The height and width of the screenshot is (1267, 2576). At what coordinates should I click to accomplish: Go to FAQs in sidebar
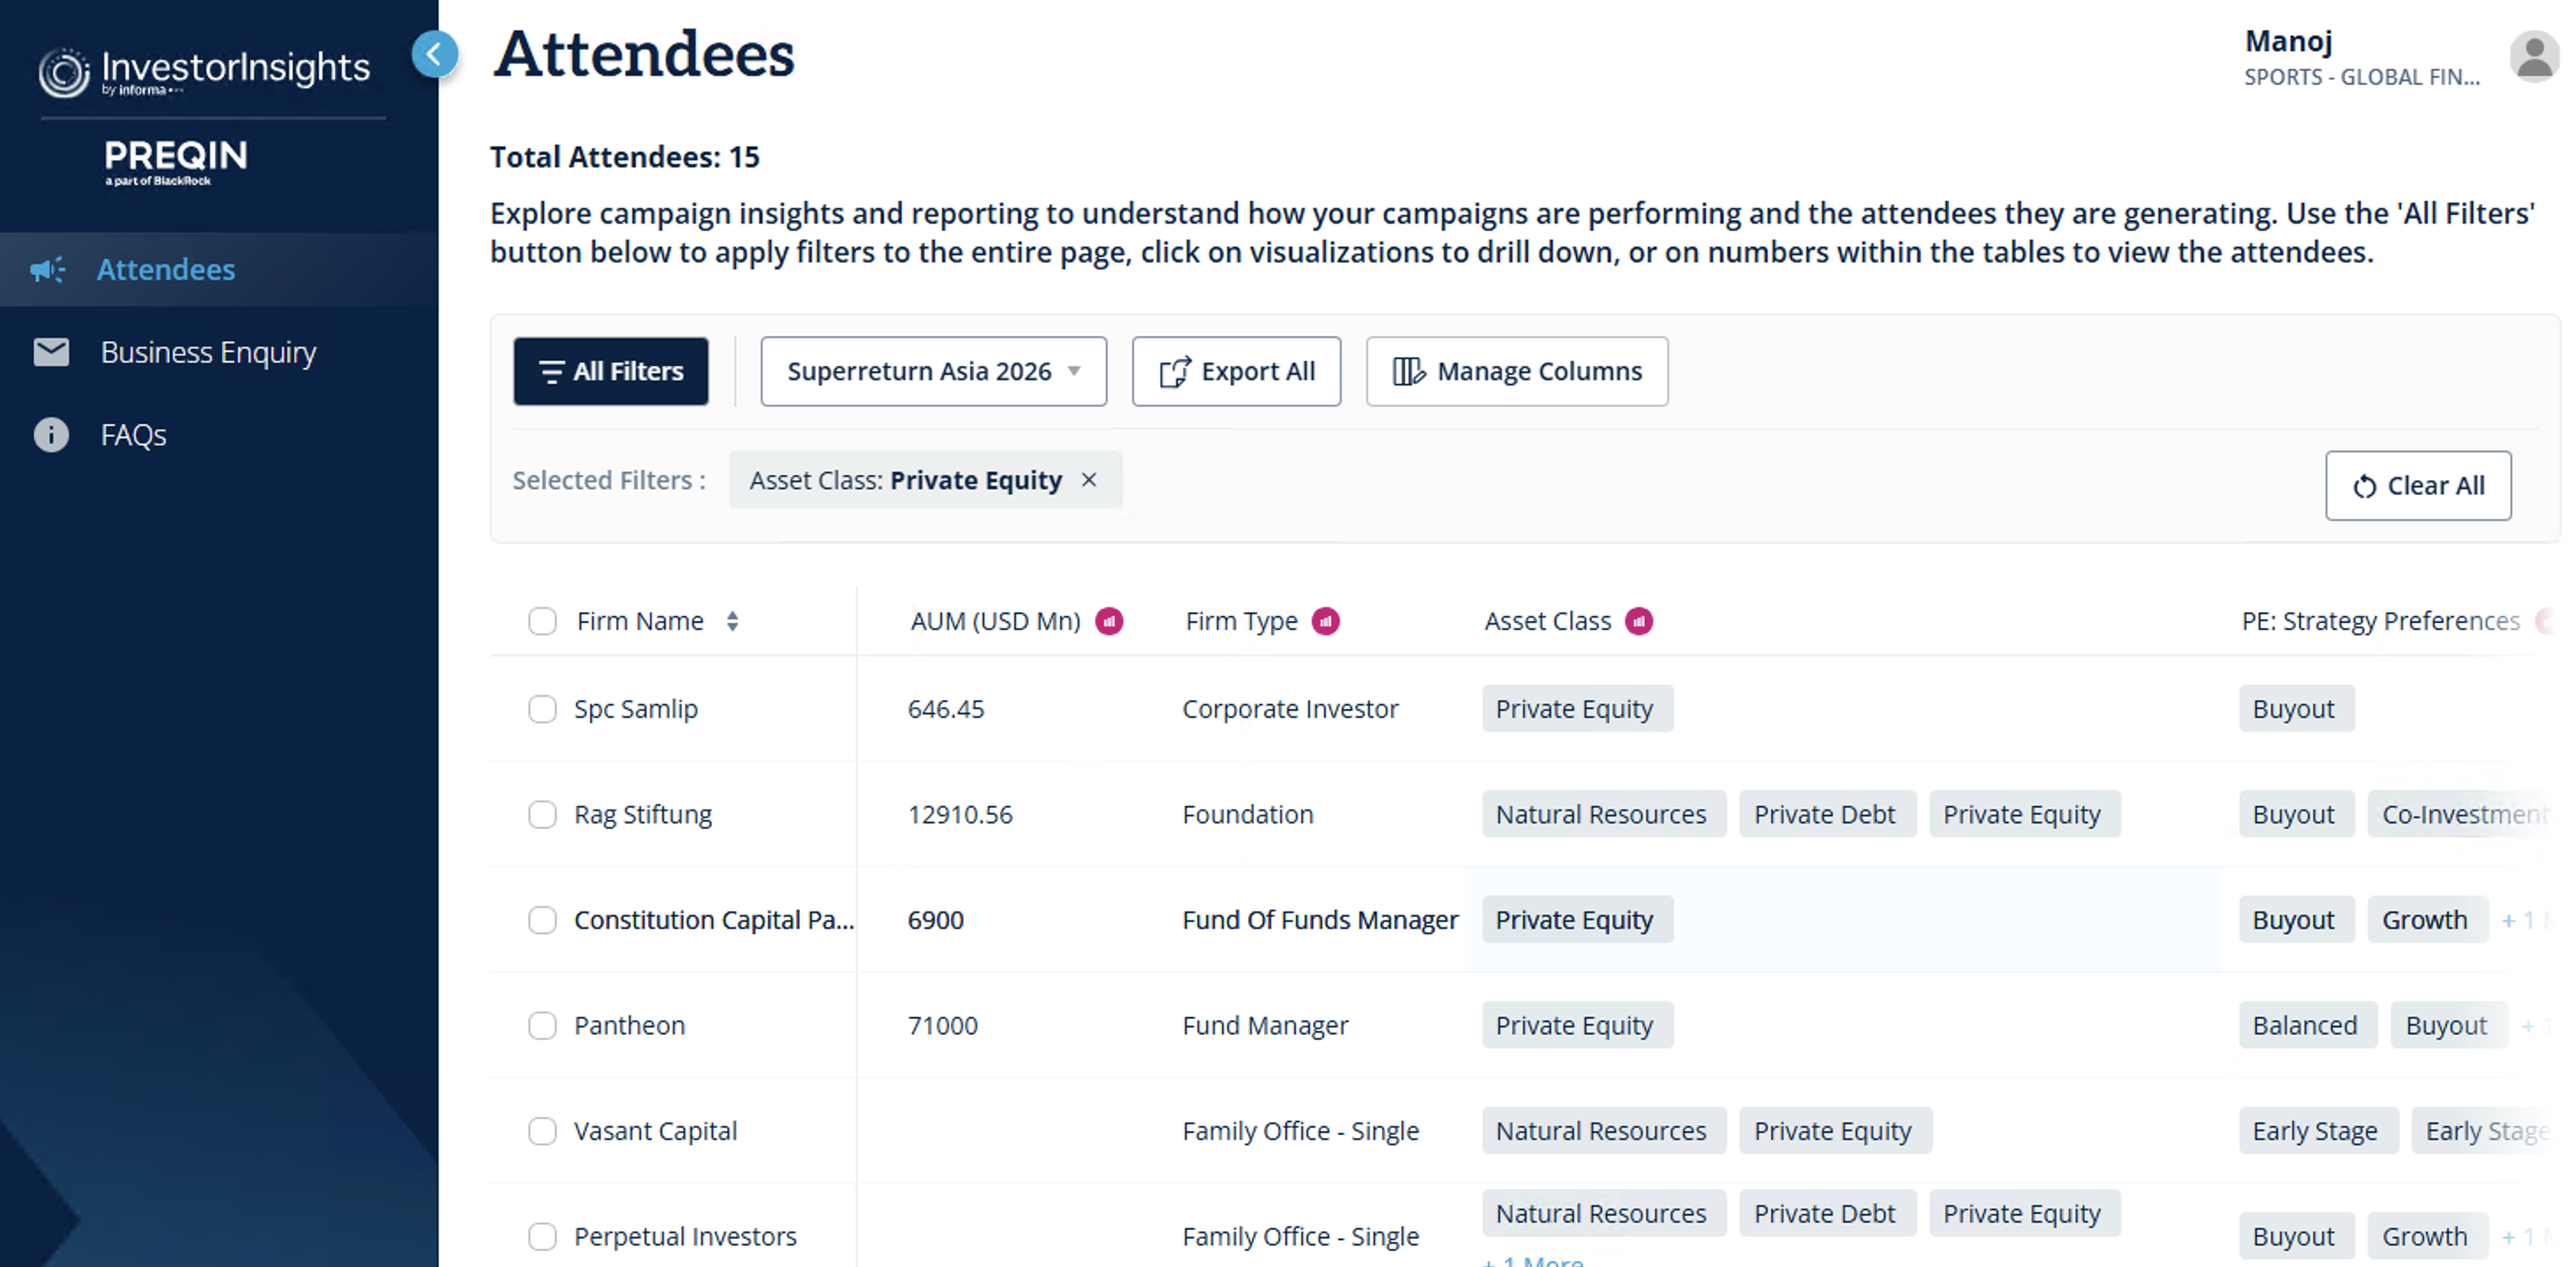(133, 436)
